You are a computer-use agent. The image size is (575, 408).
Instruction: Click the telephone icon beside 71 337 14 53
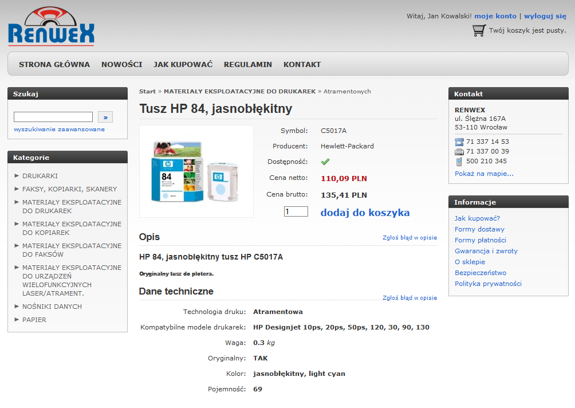[459, 142]
